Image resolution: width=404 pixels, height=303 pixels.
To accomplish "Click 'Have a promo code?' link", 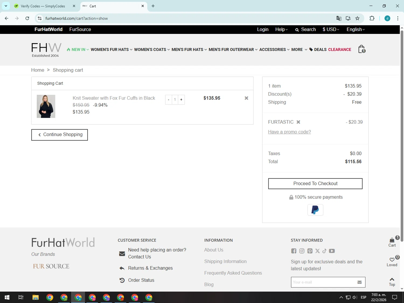I will click(x=289, y=132).
